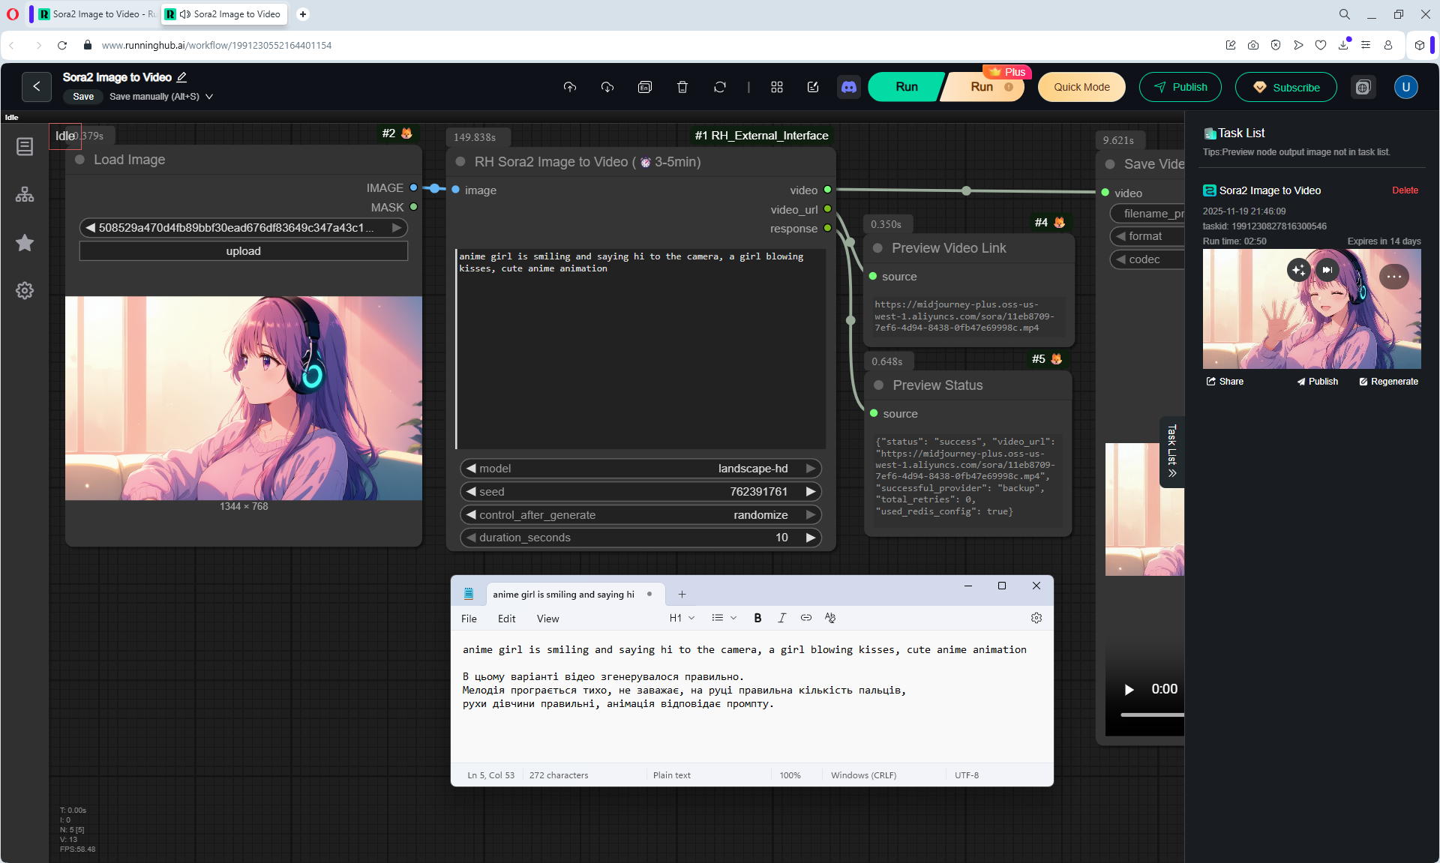Open the Edit menu in Notepad
The height and width of the screenshot is (863, 1440).
point(506,619)
